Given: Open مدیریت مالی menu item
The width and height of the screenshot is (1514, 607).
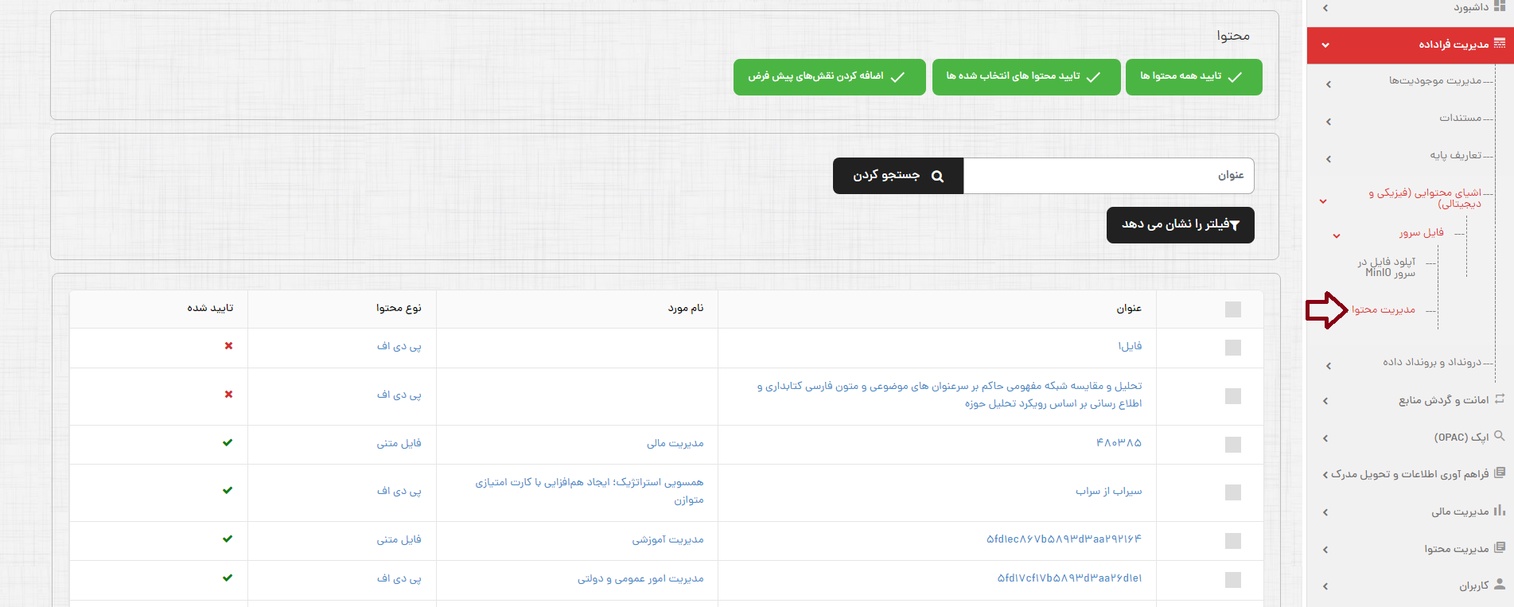Looking at the screenshot, I should 1460,512.
